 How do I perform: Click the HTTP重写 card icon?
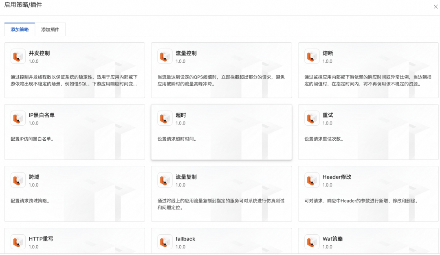click(x=18, y=242)
